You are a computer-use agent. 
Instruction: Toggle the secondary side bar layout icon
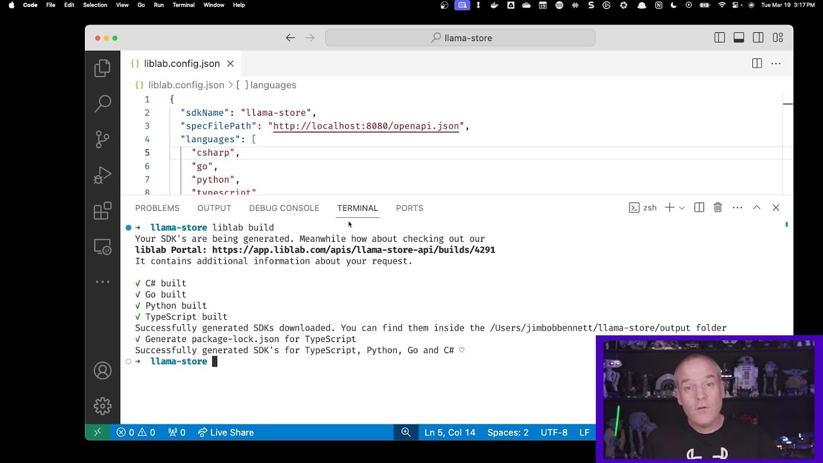tap(758, 38)
